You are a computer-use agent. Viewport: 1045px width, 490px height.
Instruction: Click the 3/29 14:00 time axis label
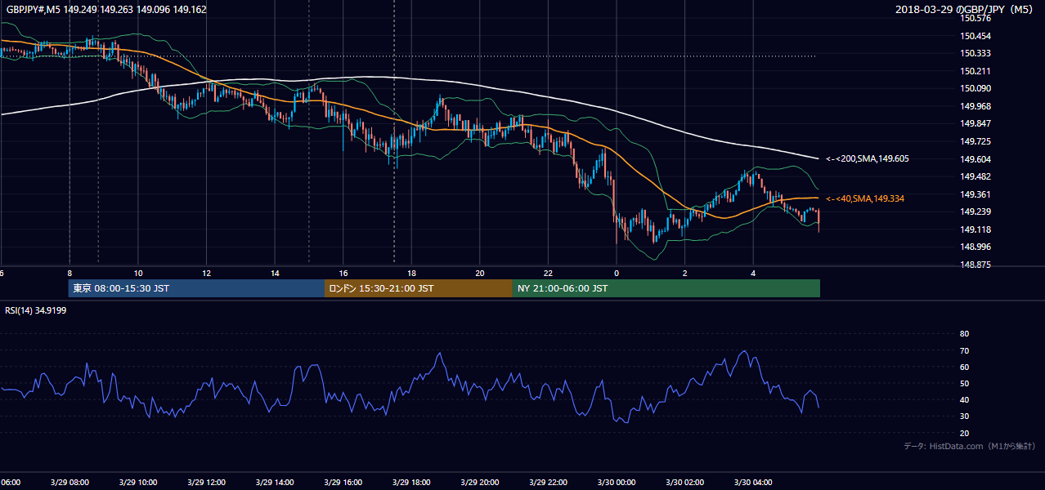[x=274, y=482]
